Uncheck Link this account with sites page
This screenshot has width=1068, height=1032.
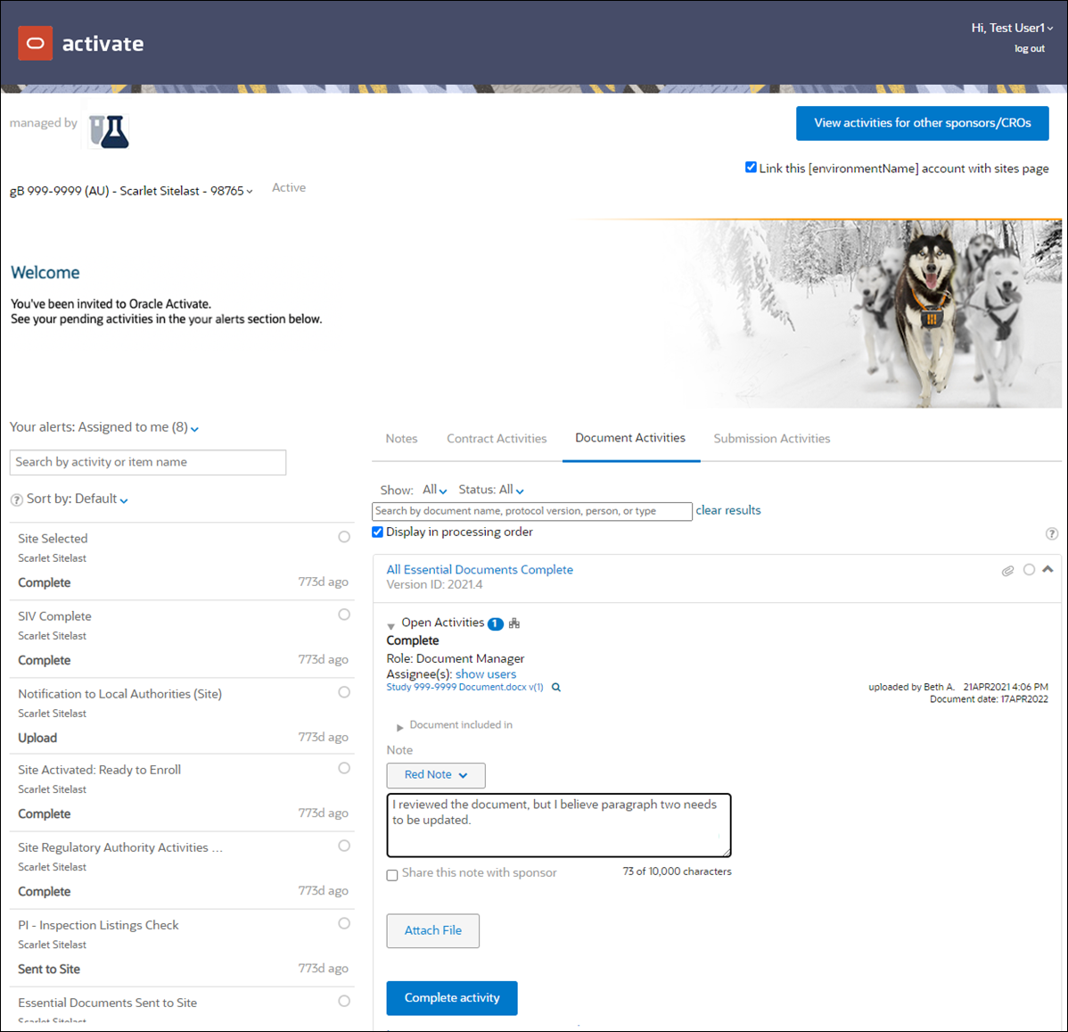pos(751,167)
